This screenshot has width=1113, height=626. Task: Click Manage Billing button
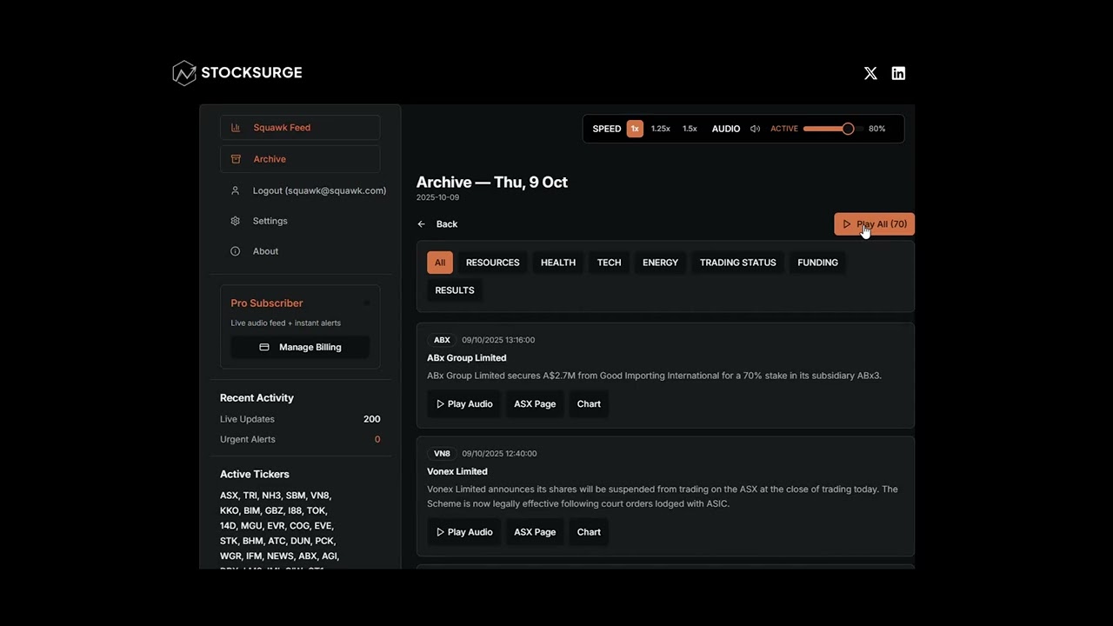point(300,347)
